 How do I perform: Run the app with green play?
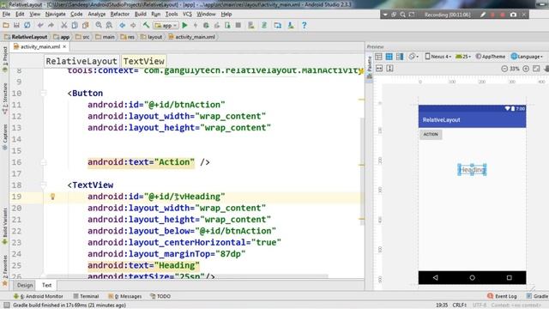pos(185,25)
